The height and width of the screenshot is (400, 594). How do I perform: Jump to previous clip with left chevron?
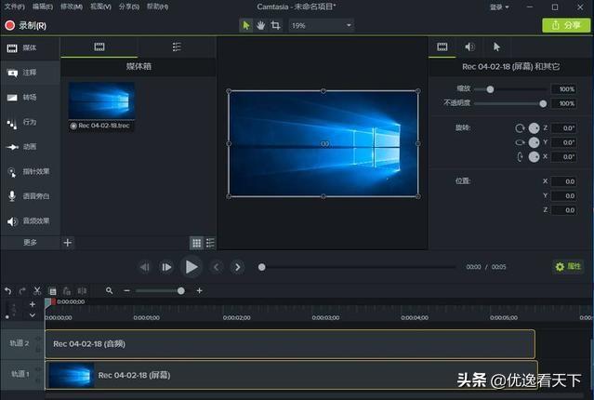pyautogui.click(x=216, y=267)
